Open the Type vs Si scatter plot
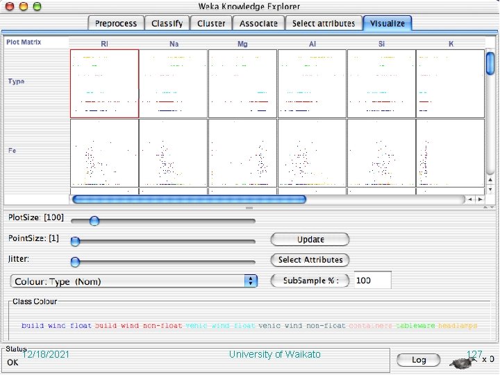Screen dimensions: 500x375 tap(381, 83)
